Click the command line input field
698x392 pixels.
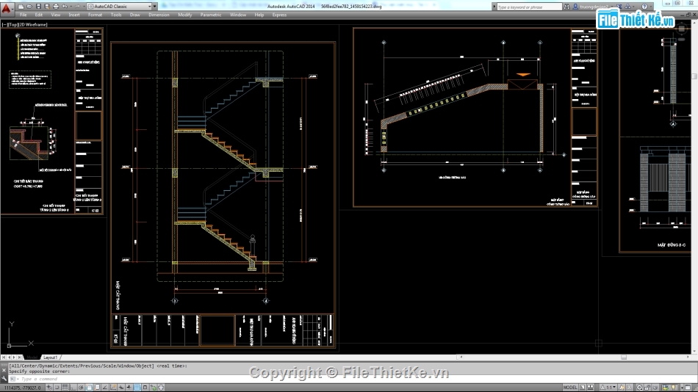coord(352,379)
